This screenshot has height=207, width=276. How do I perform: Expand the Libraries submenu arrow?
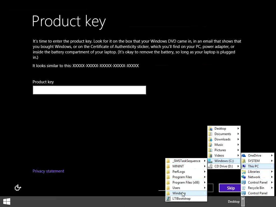(x=272, y=172)
